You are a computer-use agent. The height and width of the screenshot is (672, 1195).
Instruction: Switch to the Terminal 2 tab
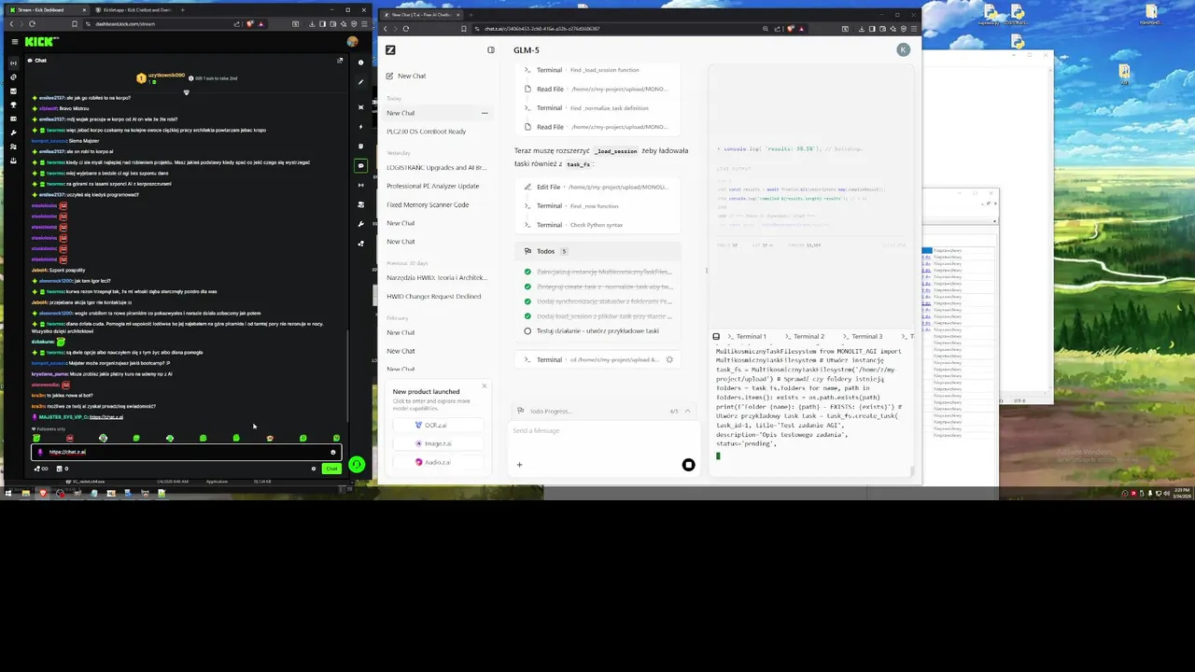click(804, 336)
